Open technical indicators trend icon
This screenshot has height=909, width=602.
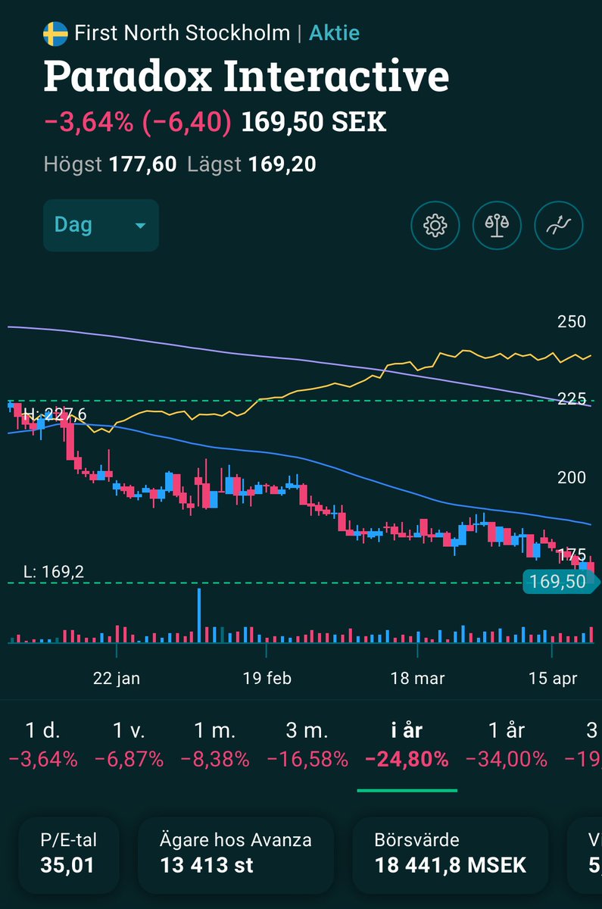559,225
